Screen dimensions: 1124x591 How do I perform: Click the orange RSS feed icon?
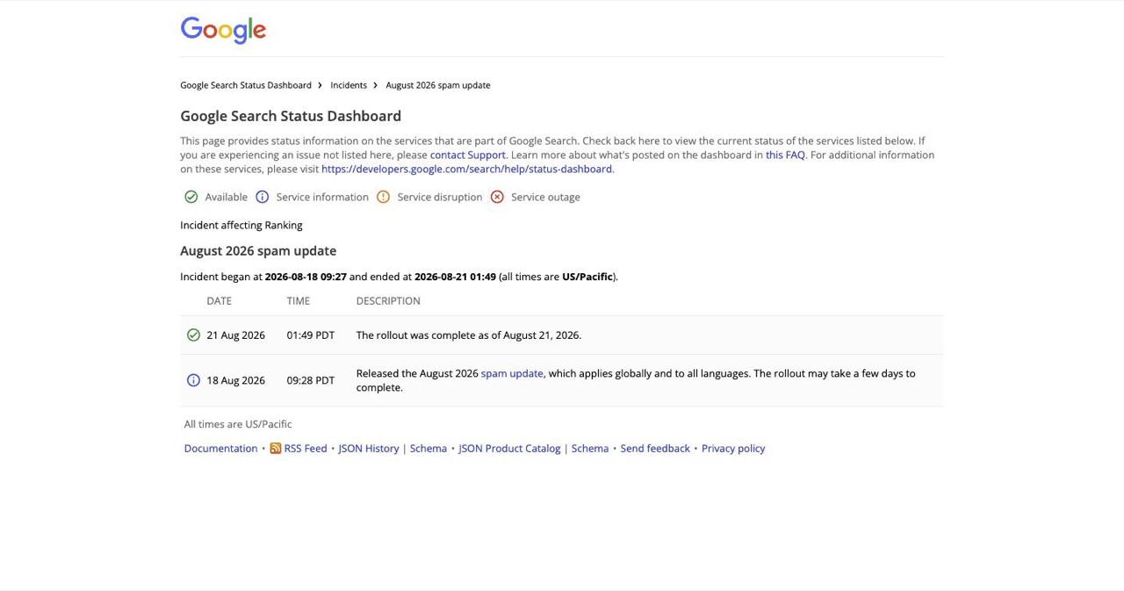tap(276, 448)
